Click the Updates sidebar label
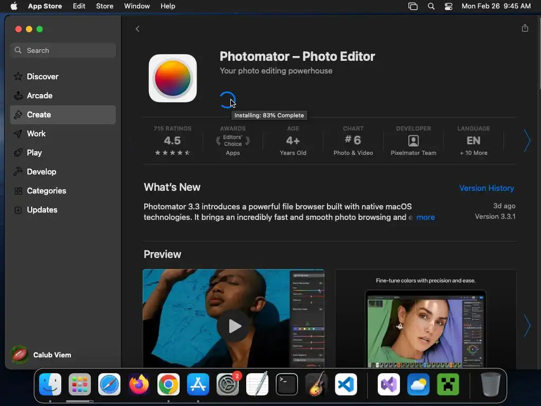Screen dimensions: 541x406 [42, 209]
